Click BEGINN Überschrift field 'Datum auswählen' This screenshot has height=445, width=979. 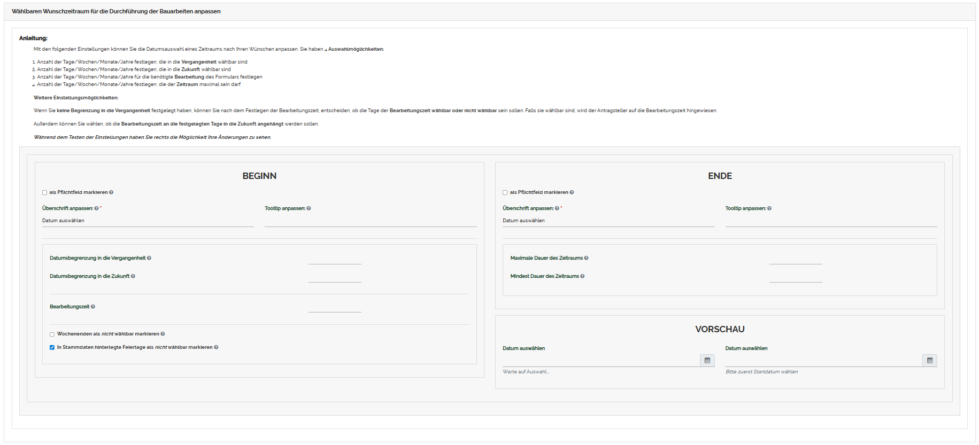[x=148, y=221]
